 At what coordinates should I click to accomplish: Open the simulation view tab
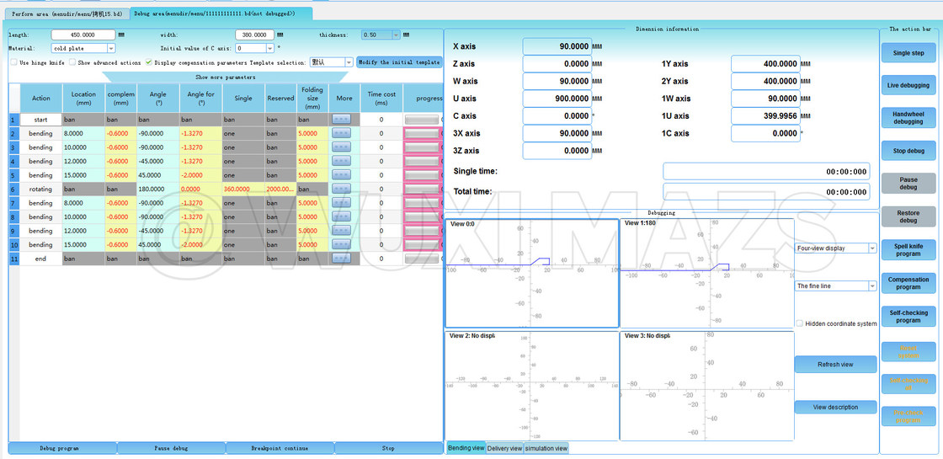pos(546,448)
